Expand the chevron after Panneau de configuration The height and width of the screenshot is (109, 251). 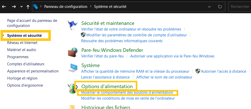point(91,7)
